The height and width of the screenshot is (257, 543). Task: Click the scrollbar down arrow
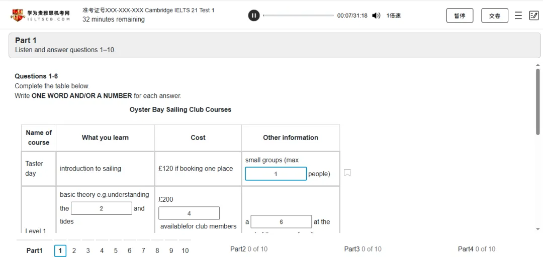pos(537,229)
